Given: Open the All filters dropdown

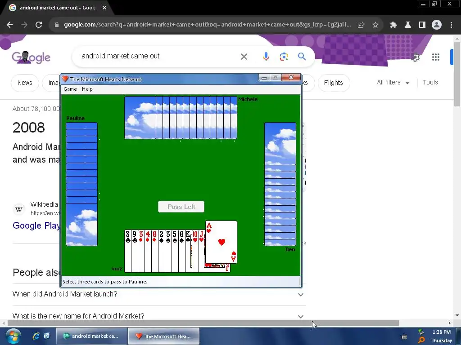Looking at the screenshot, I should [x=393, y=83].
